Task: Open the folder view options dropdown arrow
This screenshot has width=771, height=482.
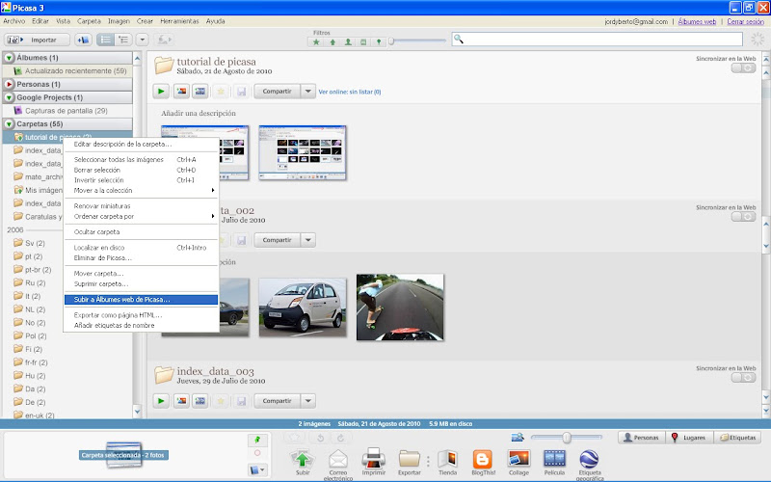Action: point(142,40)
